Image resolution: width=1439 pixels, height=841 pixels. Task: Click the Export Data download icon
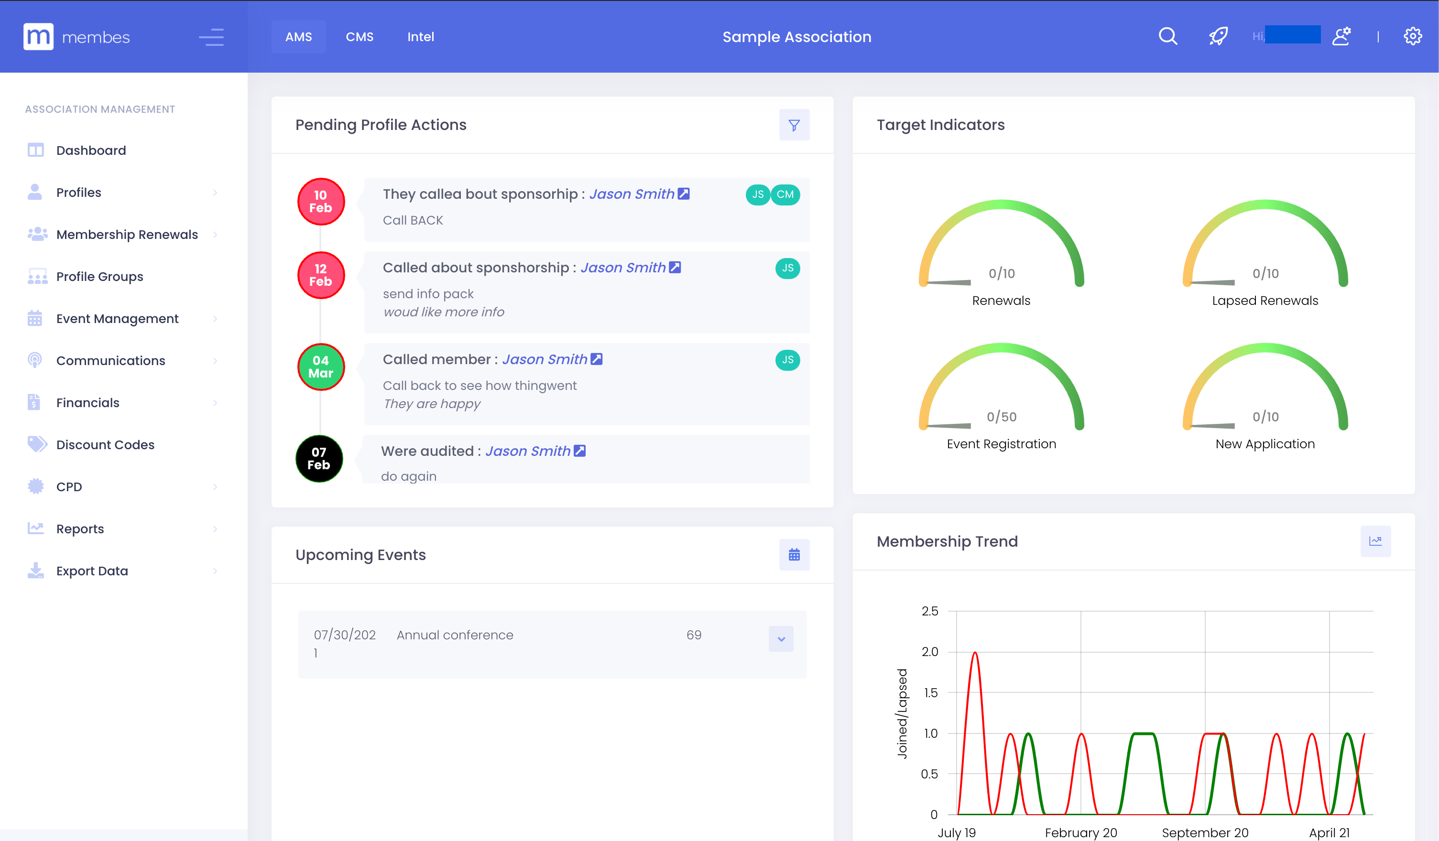35,571
